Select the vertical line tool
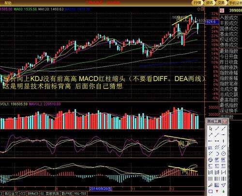Screen dimensions: 242x196 coord(224,141)
